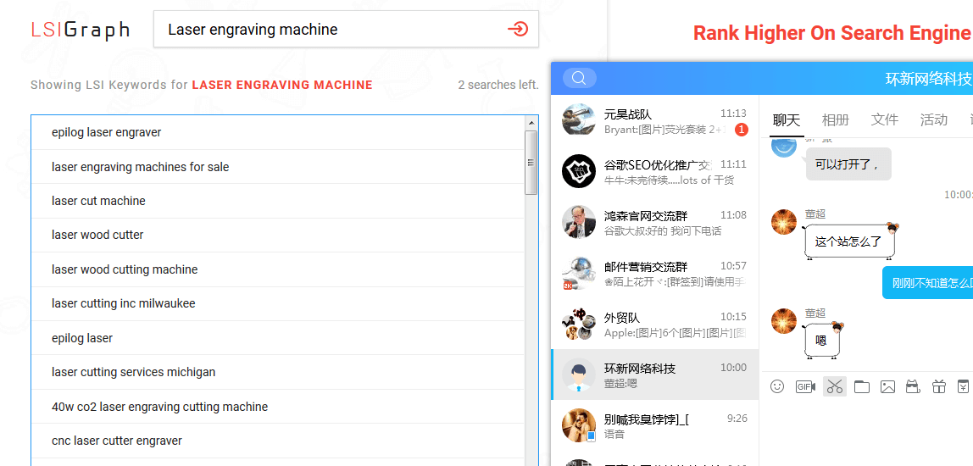Select keyword laser engraving machines for sale
973x466 pixels.
[278, 167]
